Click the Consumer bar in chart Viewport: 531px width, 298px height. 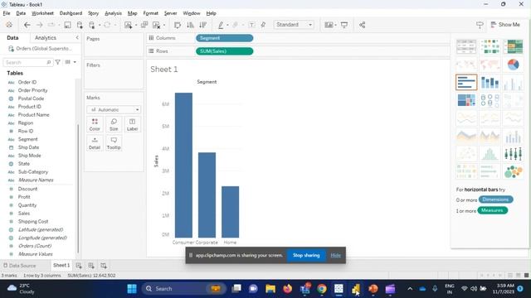[183, 165]
